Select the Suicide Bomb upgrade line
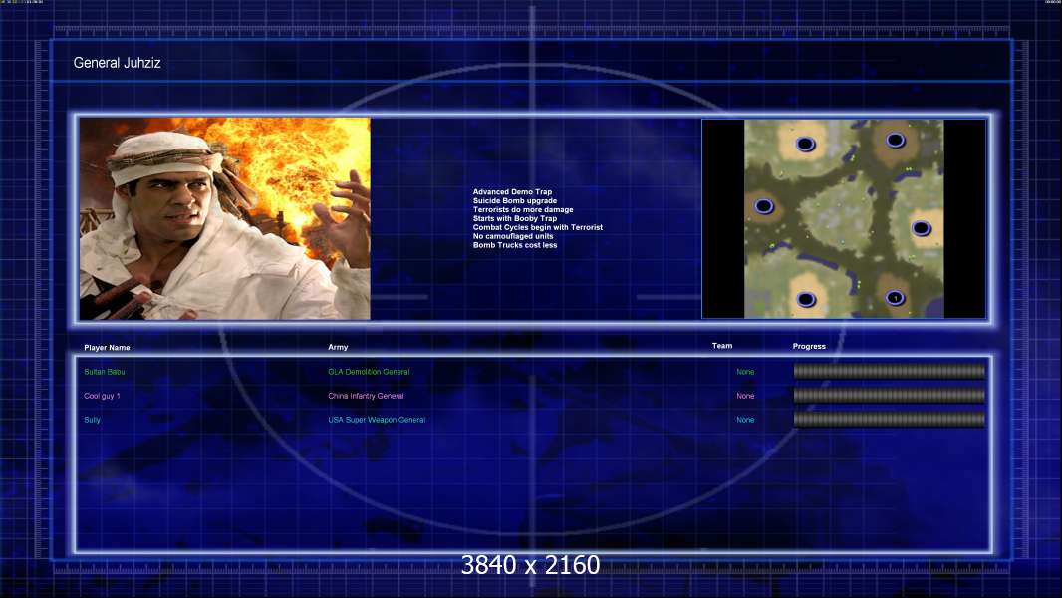Viewport: 1062px width, 598px height. click(x=515, y=201)
